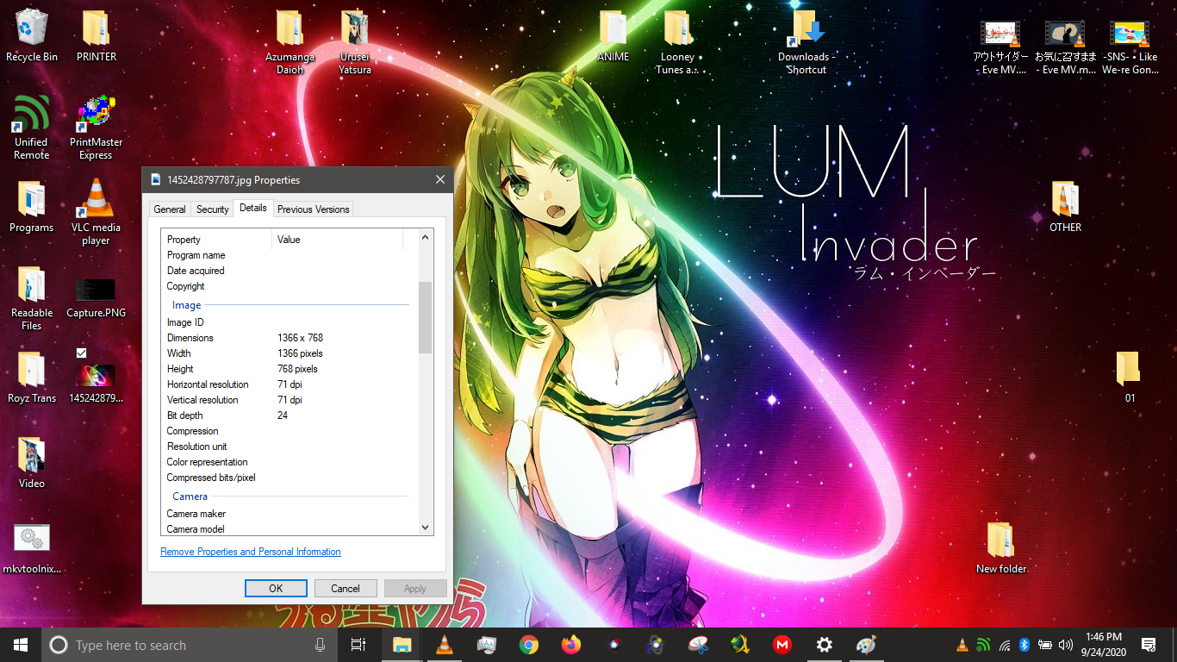Viewport: 1177px width, 662px height.
Task: Select the お気に召すまま Eve MV video file
Action: coord(1065,48)
